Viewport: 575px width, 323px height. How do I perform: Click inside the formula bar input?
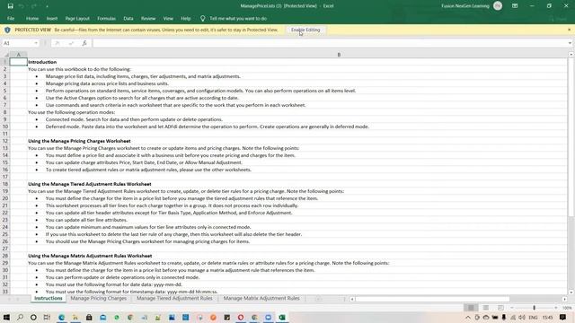(329, 43)
